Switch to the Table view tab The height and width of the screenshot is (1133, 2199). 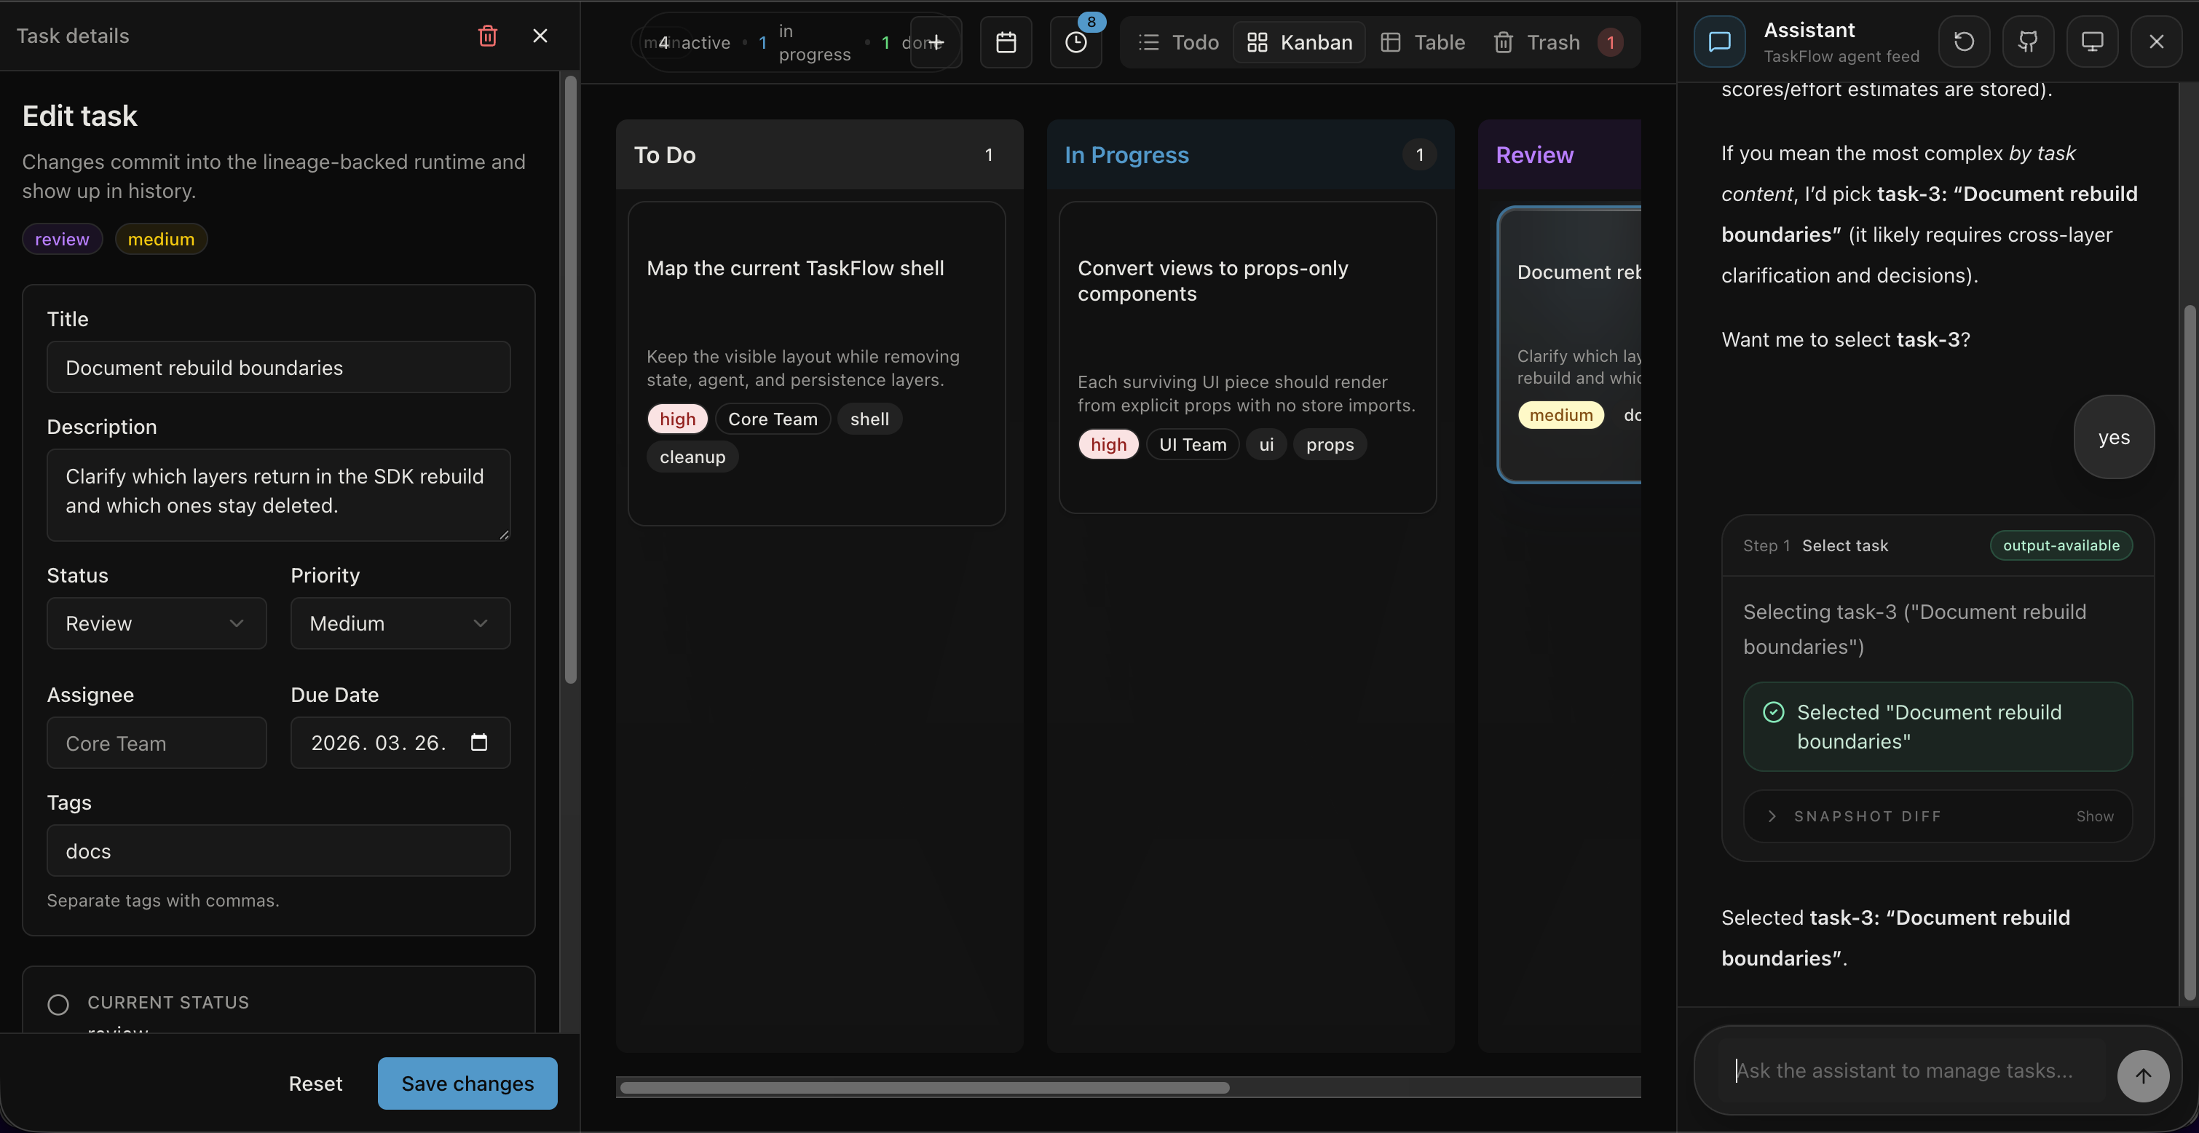1423,42
